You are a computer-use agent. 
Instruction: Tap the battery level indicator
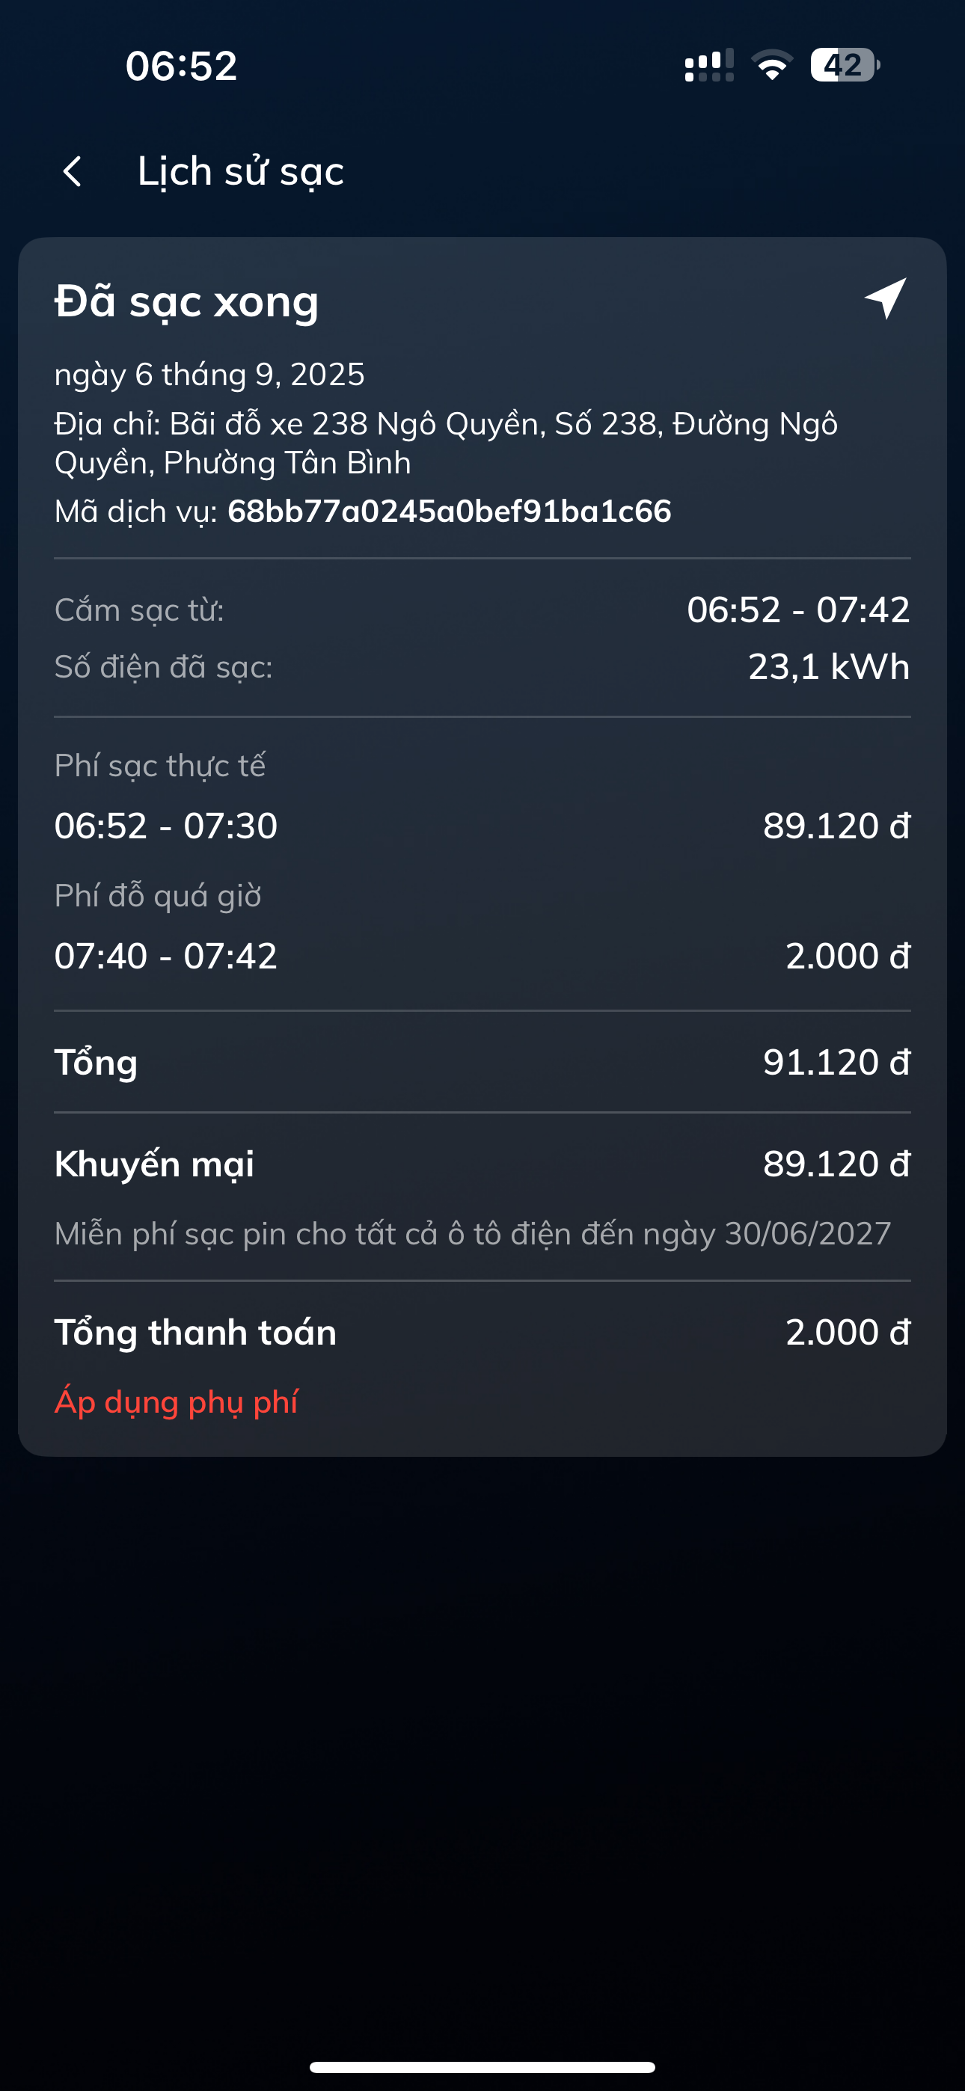click(844, 65)
